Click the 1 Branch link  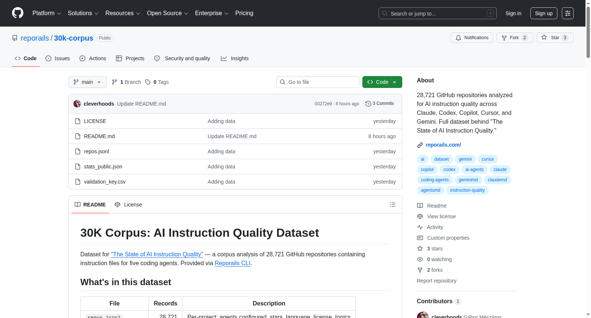[x=126, y=82]
